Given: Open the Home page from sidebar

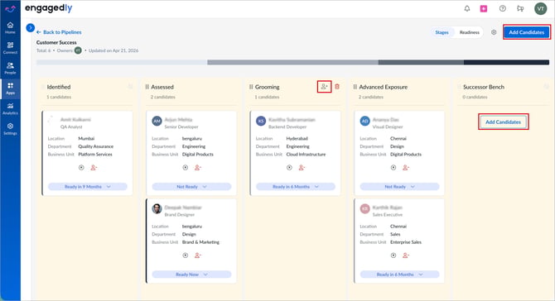Looking at the screenshot, I should 10,27.
